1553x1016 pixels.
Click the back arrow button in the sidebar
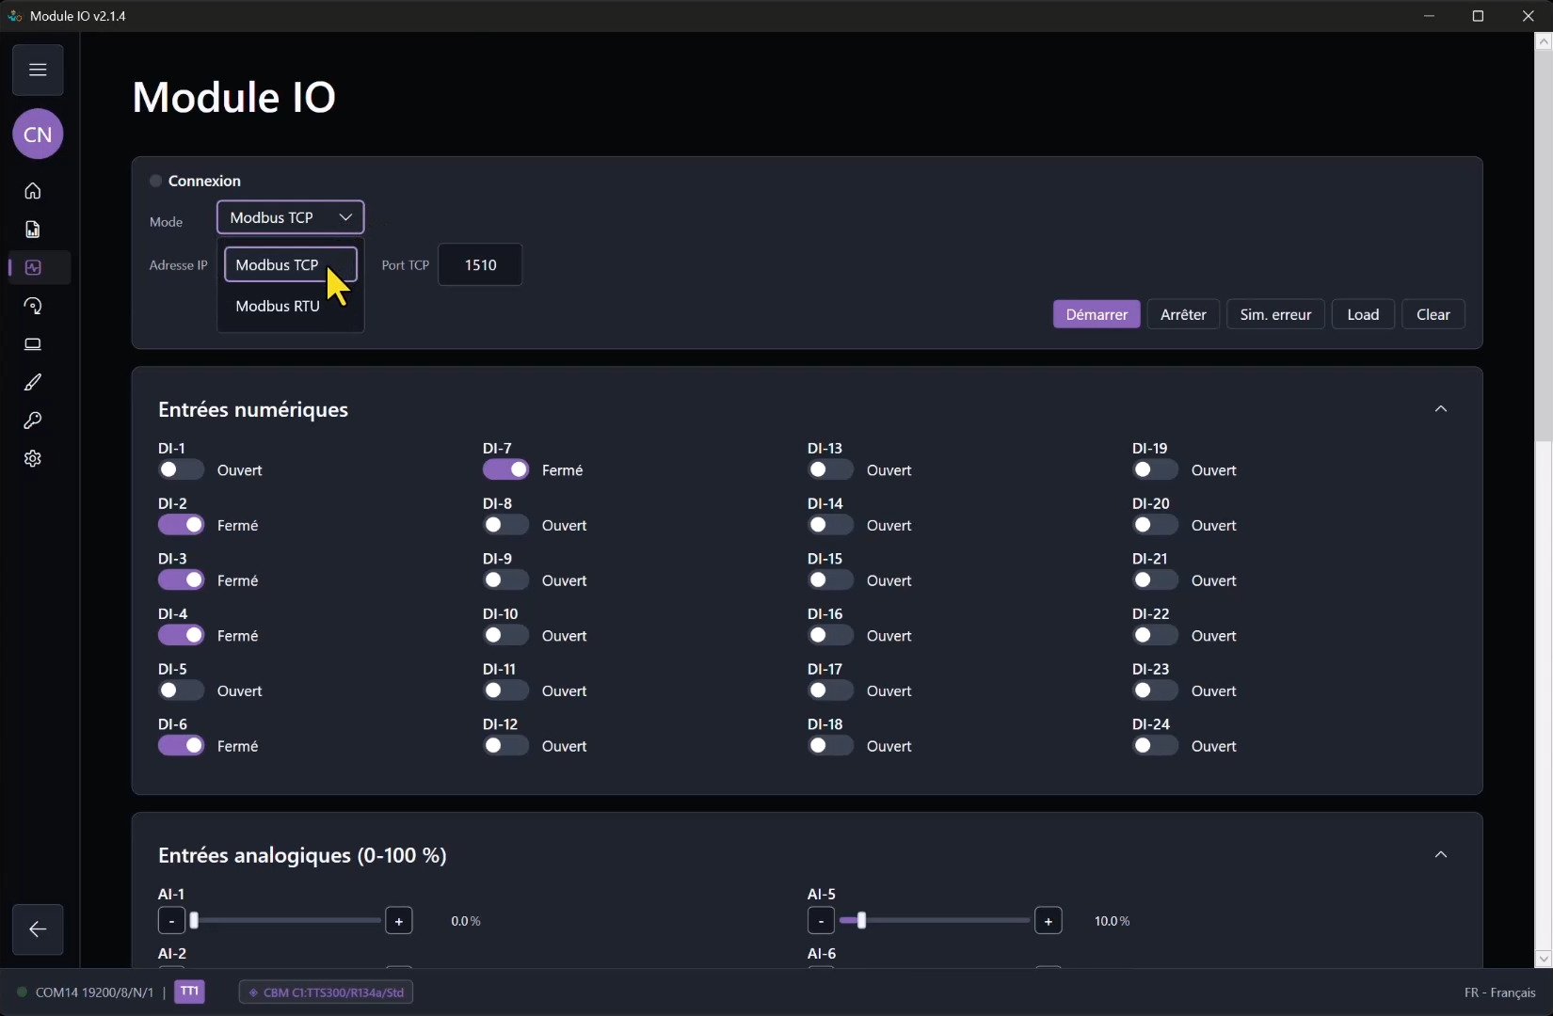tap(38, 929)
